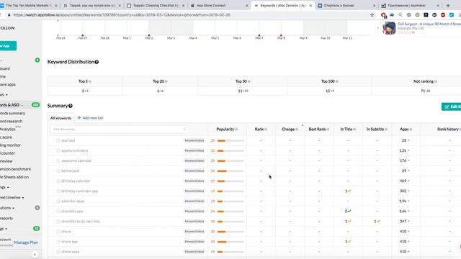Open Keyword research in sidebar

12,122
